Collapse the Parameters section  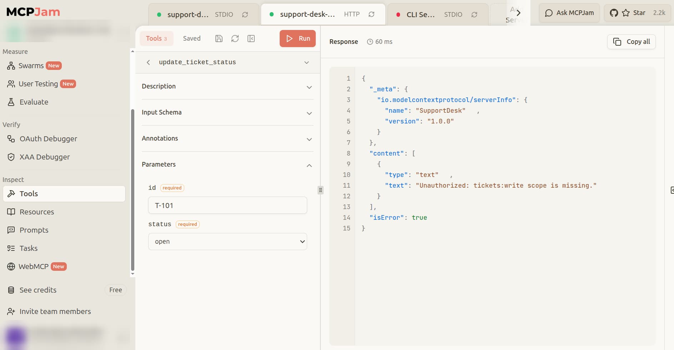(x=228, y=165)
